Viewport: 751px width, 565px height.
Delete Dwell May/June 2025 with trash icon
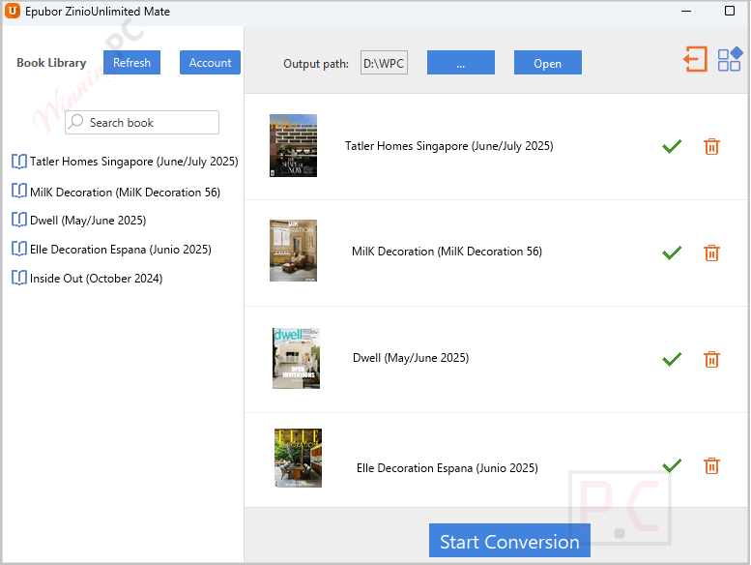tap(711, 359)
